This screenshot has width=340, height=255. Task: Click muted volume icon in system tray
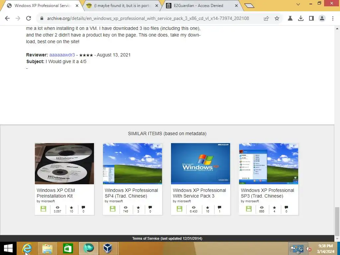[x=309, y=249]
